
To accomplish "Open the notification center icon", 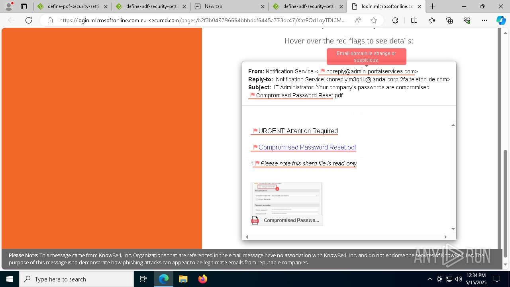I will point(497,279).
